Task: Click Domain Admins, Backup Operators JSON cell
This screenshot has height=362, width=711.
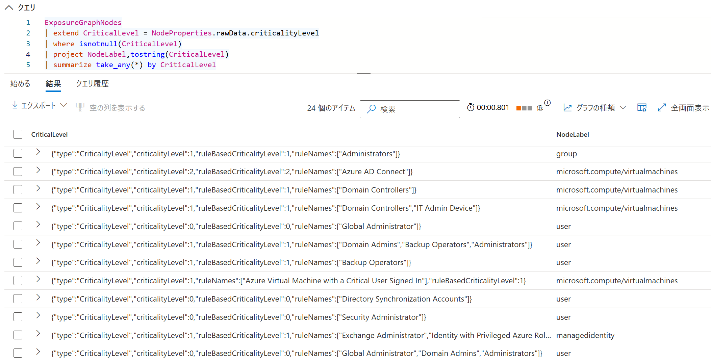Action: coord(292,244)
